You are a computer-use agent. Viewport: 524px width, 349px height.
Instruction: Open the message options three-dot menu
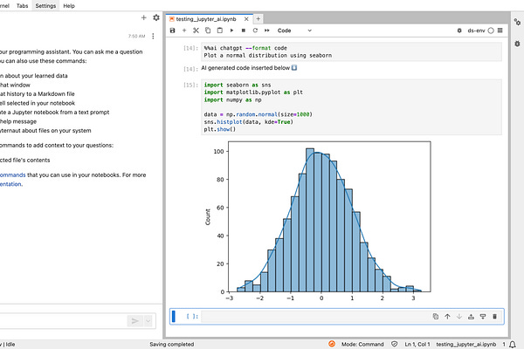[x=154, y=36]
